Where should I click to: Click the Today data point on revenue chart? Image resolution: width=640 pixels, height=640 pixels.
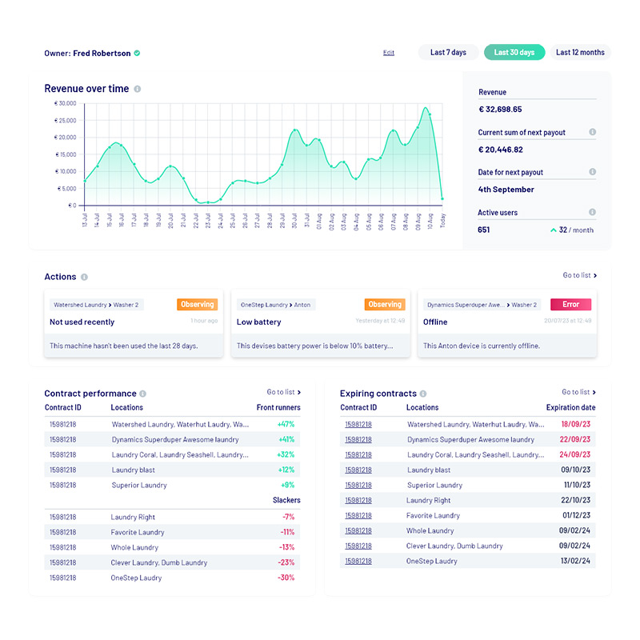point(442,199)
